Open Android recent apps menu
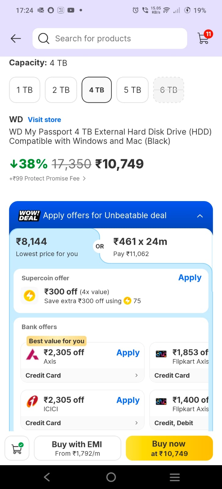 pos(175,477)
